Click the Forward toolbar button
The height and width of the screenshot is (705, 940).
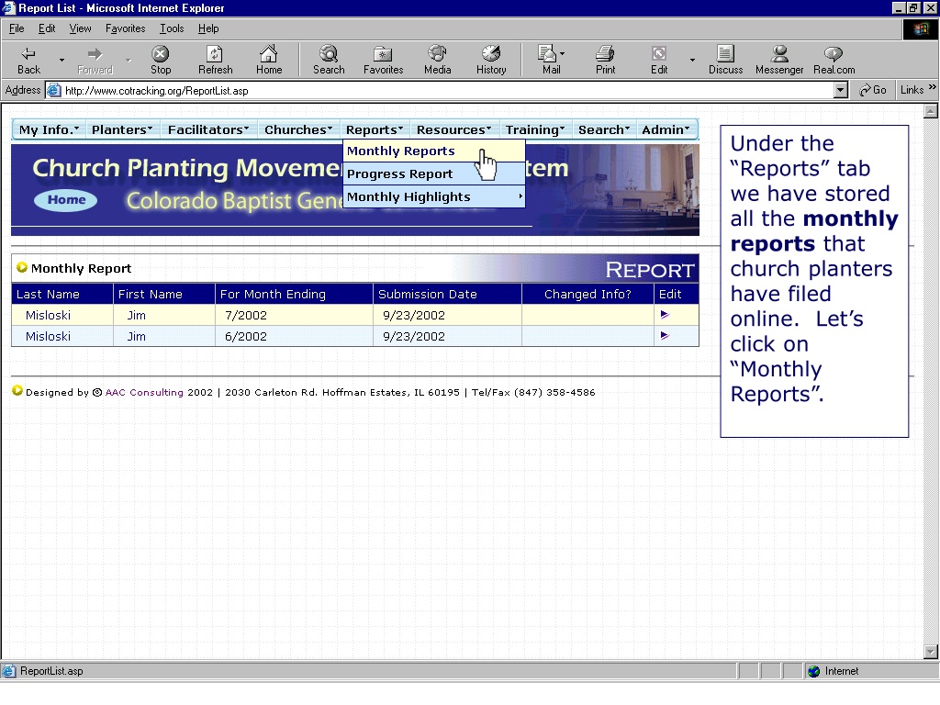pyautogui.click(x=95, y=60)
